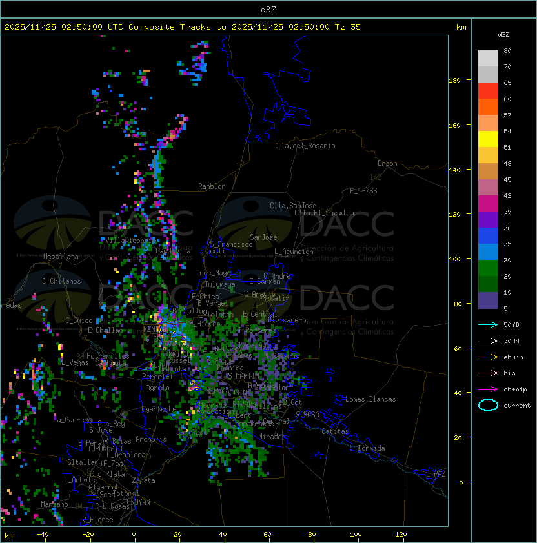Click the Manzano label on the map
Screen dimensions: 537x543
tap(54, 504)
